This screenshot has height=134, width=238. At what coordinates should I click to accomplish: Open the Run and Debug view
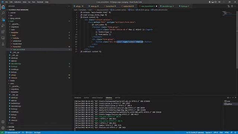click(x=3, y=26)
